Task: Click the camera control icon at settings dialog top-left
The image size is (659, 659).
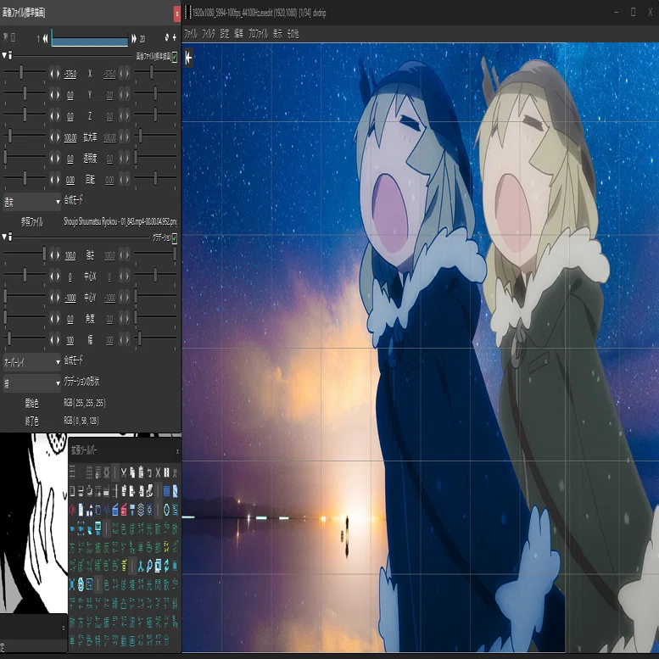Action: click(x=5, y=38)
